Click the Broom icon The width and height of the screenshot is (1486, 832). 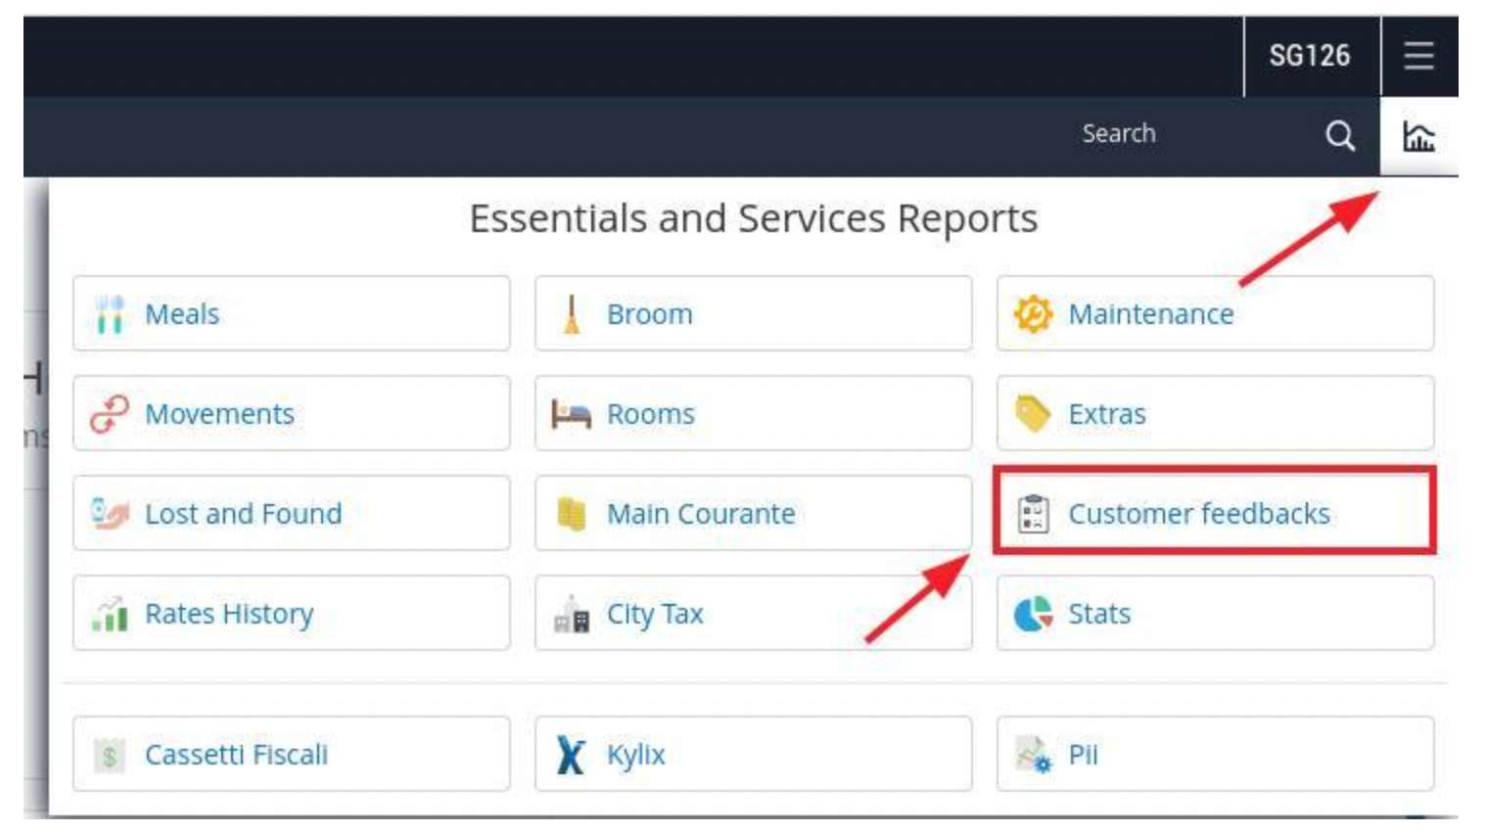click(572, 314)
